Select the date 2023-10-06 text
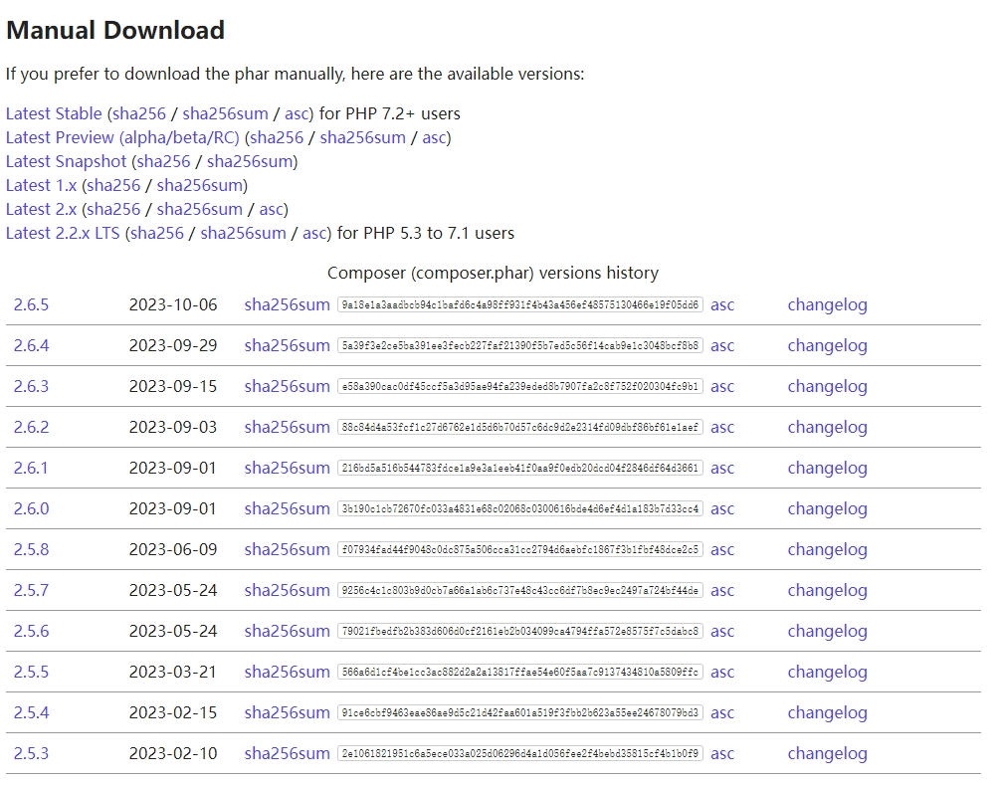This screenshot has width=1000, height=786. point(173,304)
